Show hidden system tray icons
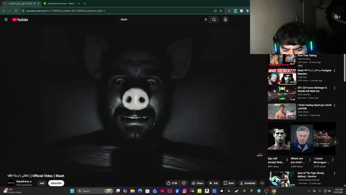 pyautogui.click(x=309, y=191)
